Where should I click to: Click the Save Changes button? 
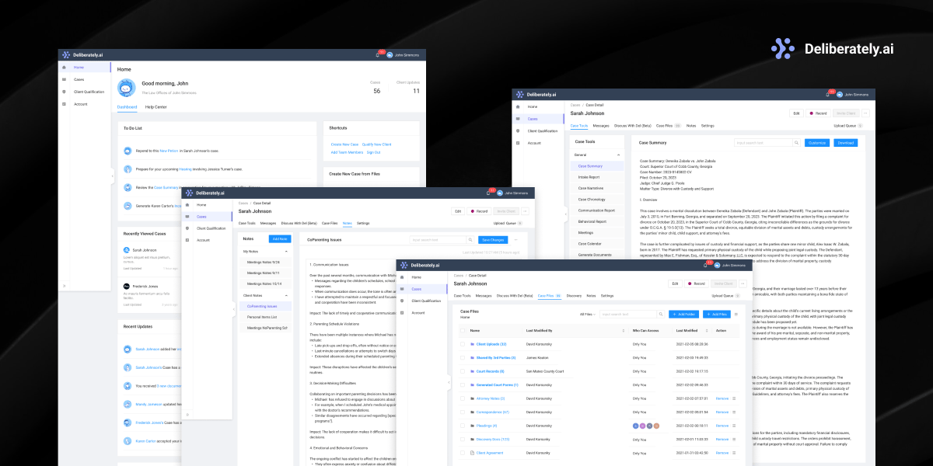pos(493,240)
